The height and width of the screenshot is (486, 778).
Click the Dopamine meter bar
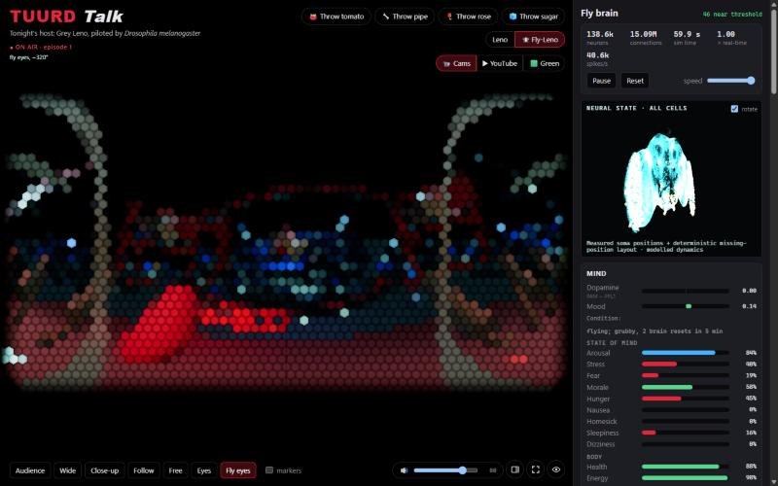[686, 291]
